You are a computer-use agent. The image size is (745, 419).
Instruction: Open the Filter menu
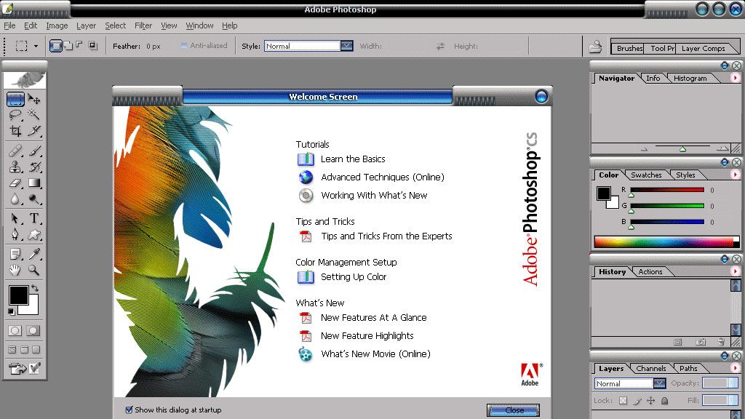coord(143,25)
